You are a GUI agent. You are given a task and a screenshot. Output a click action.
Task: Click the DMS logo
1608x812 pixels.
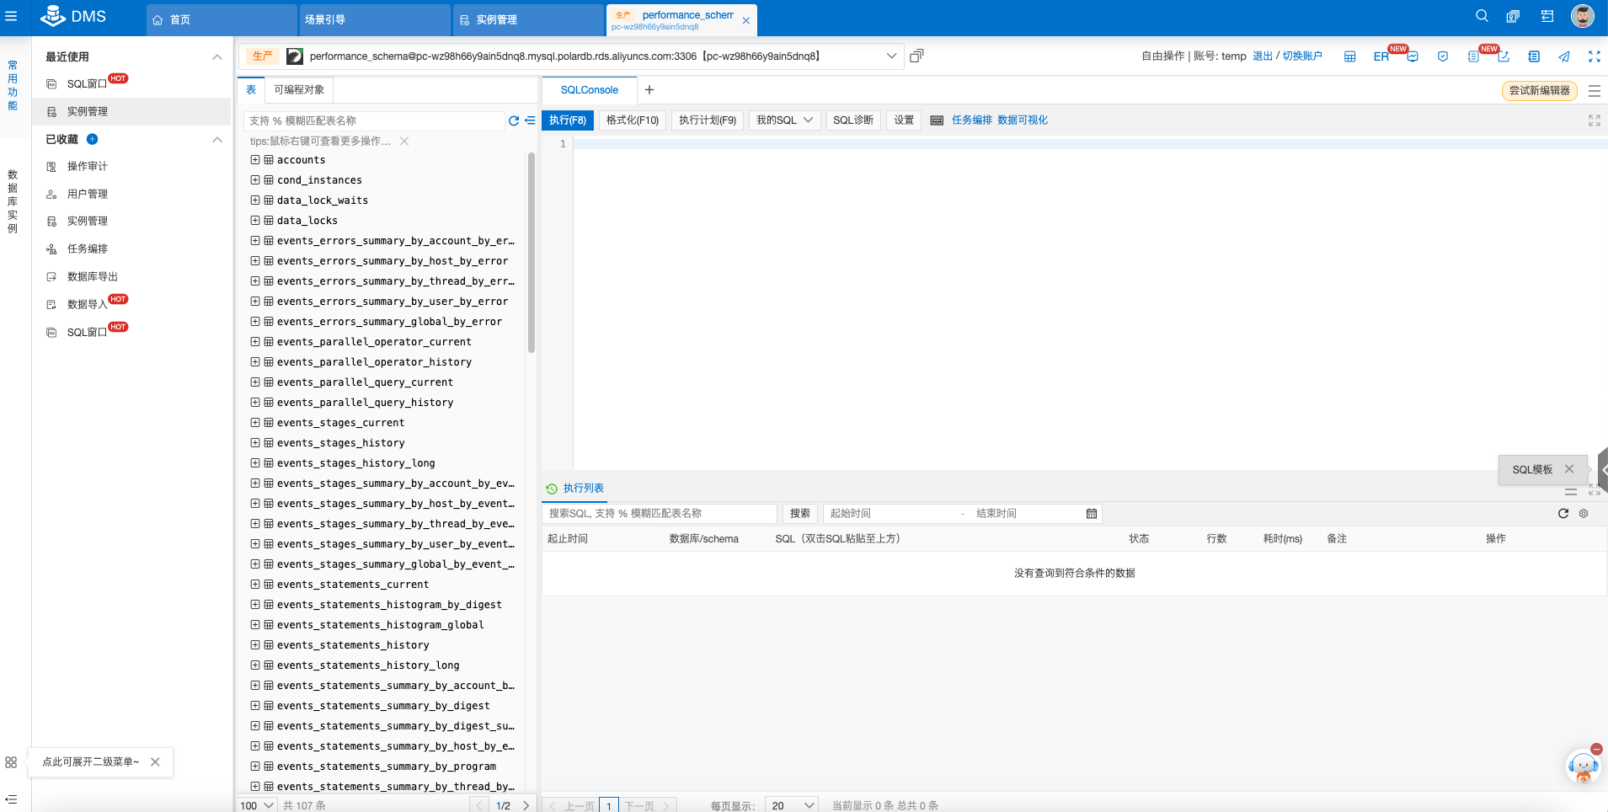[73, 16]
